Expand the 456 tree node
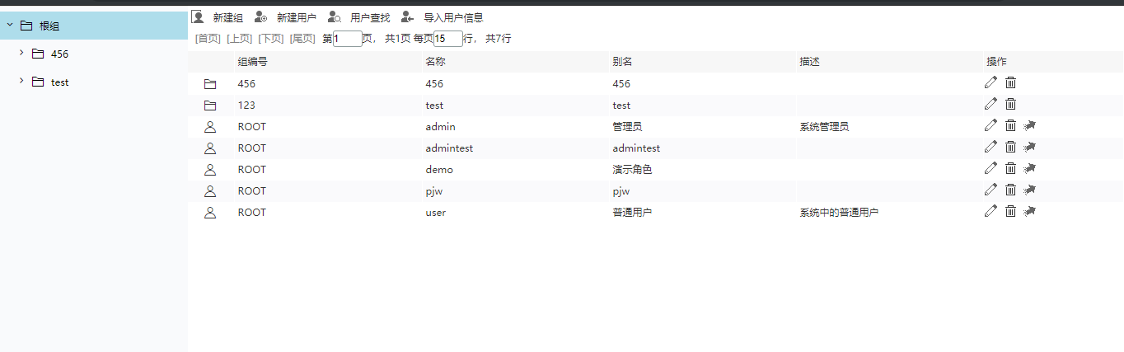The height and width of the screenshot is (352, 1124). pos(21,54)
